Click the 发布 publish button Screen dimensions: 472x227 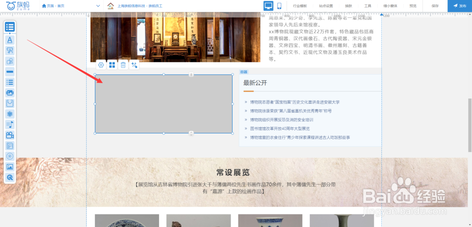pyautogui.click(x=460, y=6)
